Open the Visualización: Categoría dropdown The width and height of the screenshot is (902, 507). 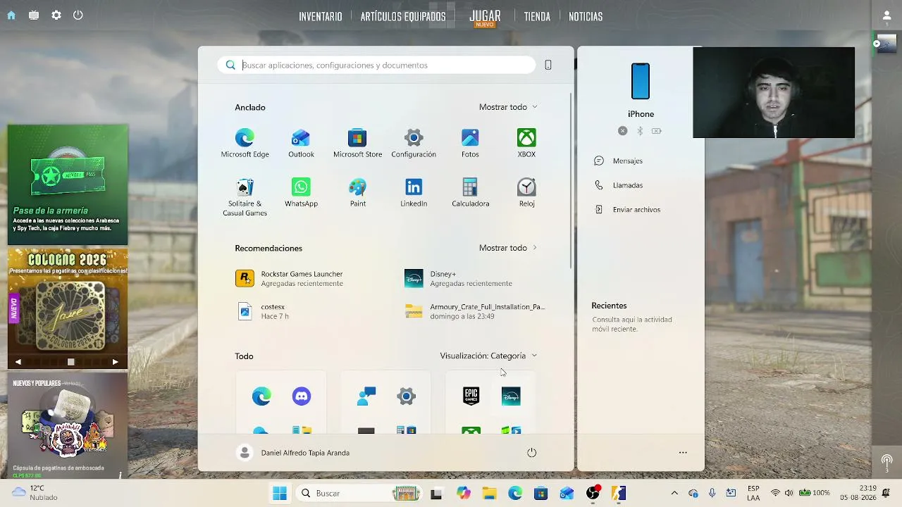(x=488, y=356)
